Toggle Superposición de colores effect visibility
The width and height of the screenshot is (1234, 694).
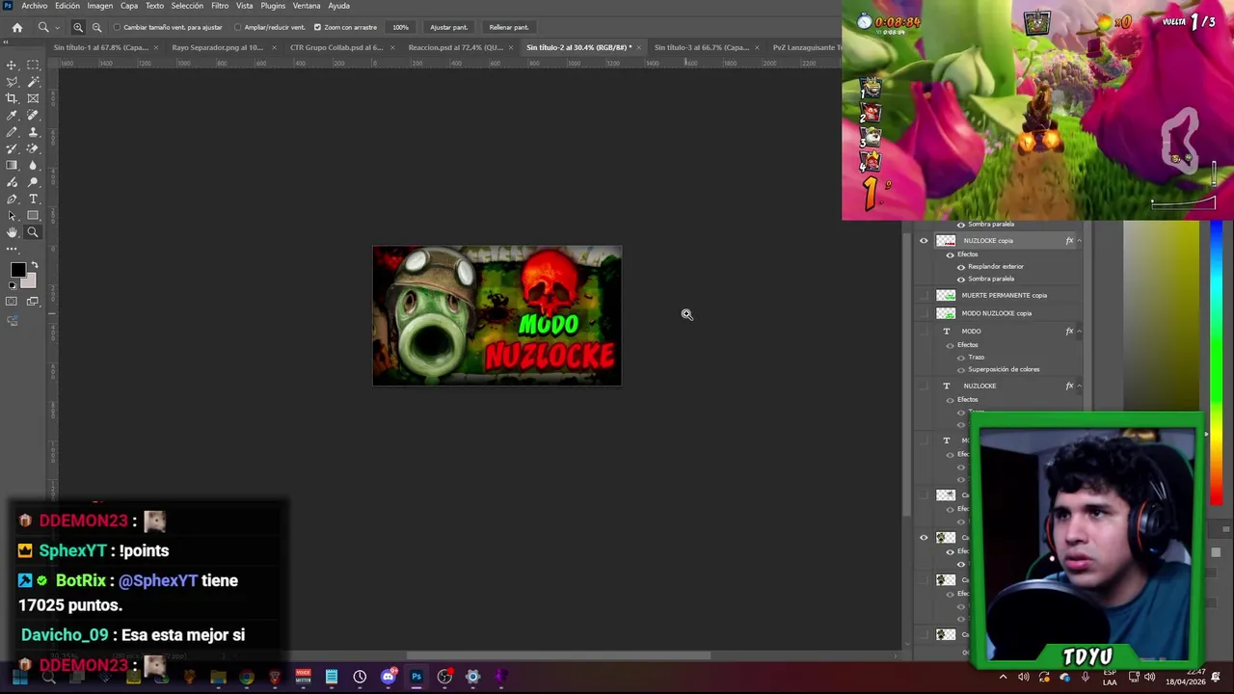960,369
